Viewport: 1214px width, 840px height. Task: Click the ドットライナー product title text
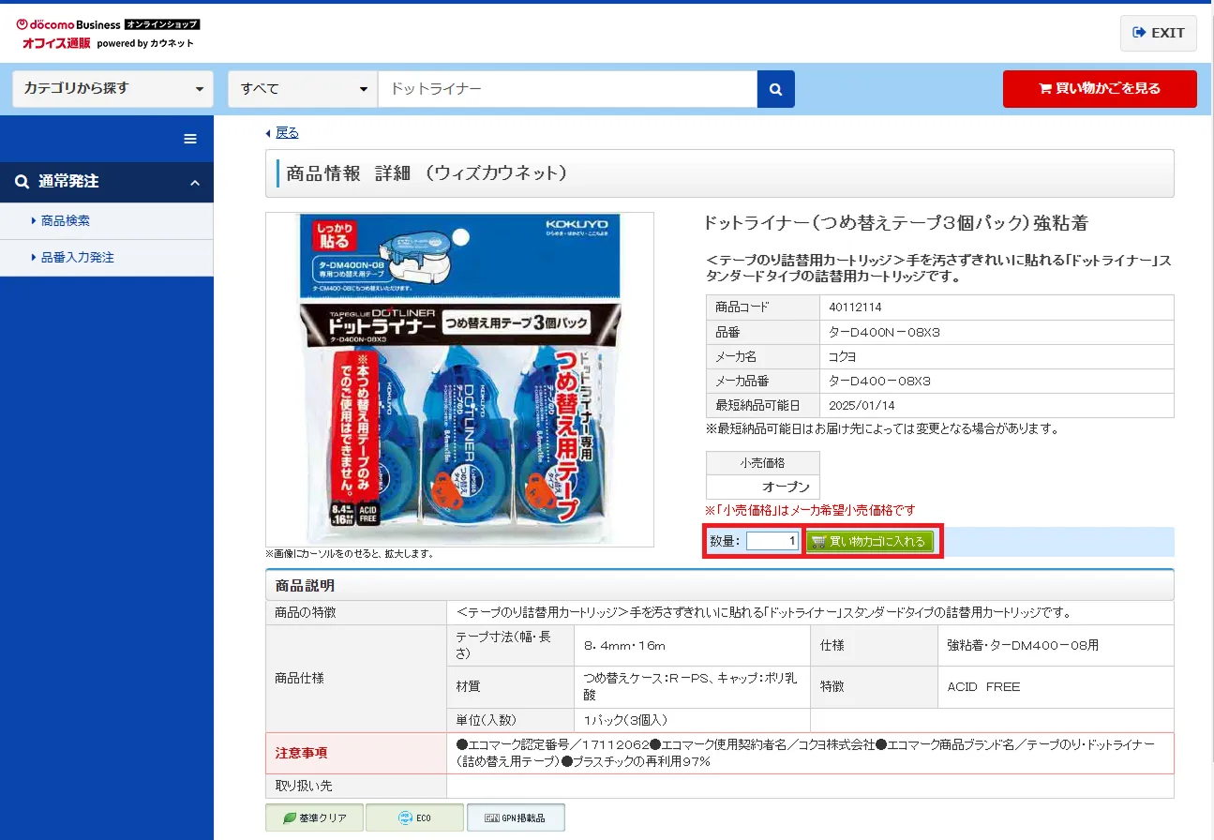(x=894, y=223)
